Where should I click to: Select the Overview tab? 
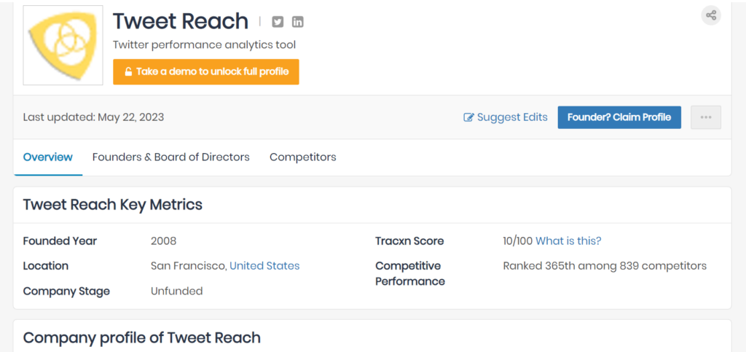click(x=48, y=157)
